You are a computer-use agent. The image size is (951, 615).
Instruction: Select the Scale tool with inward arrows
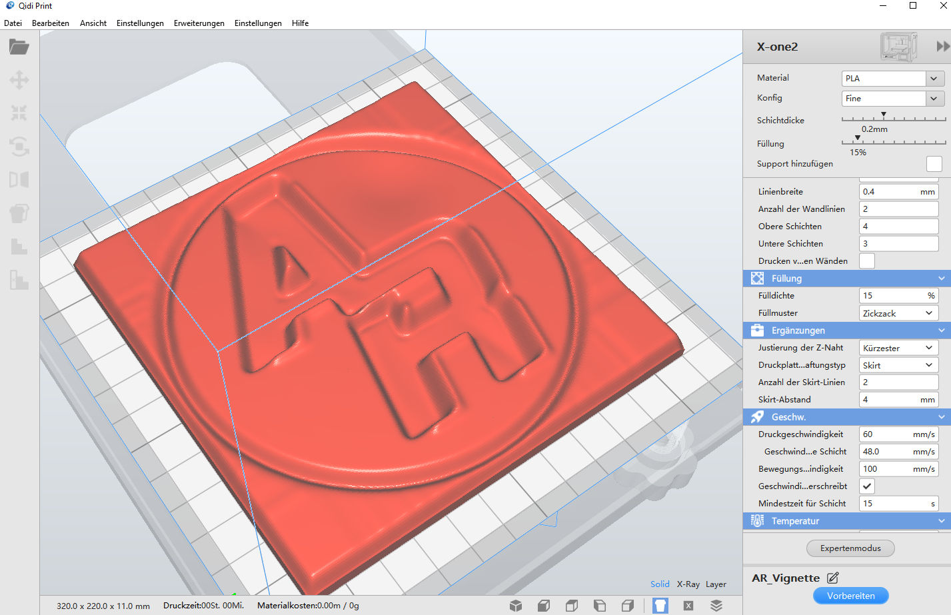19,113
